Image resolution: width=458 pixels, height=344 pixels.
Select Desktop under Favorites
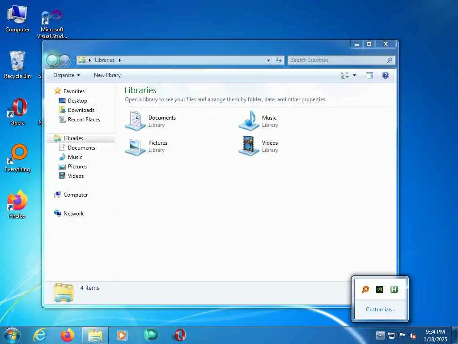pyautogui.click(x=73, y=101)
